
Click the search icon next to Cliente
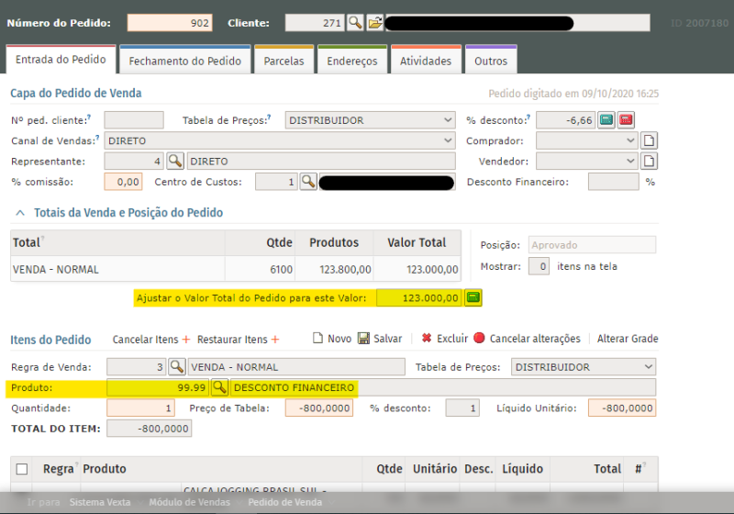(x=355, y=23)
